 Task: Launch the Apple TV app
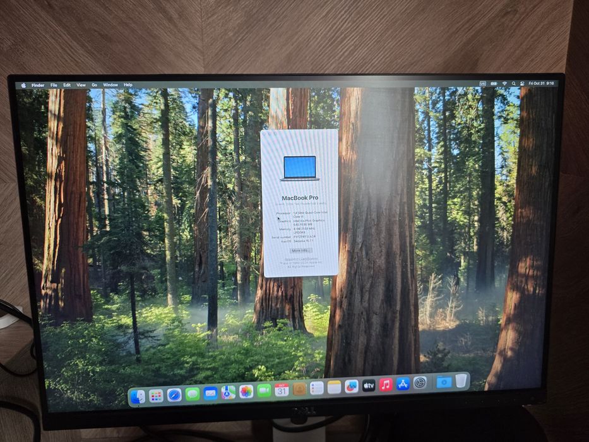point(369,386)
